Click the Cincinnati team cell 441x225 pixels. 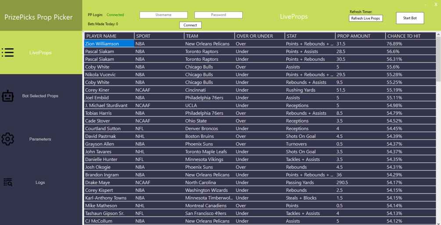(x=209, y=90)
